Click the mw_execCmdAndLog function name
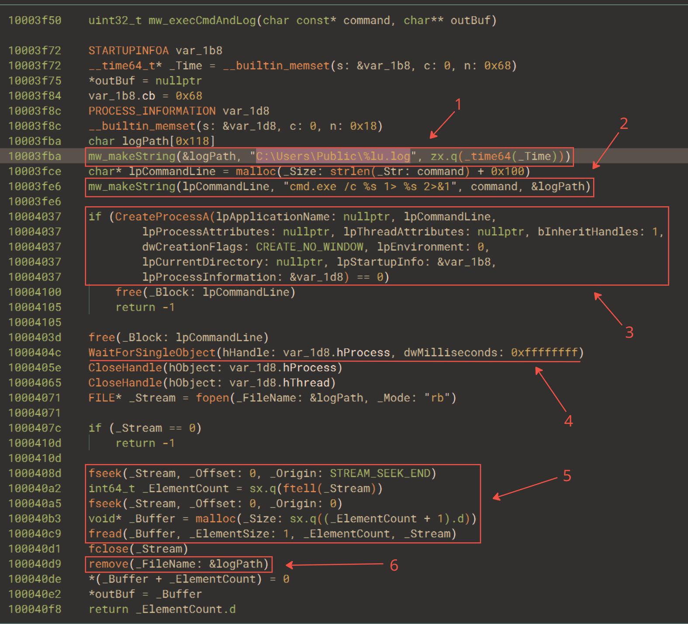 pos(202,21)
